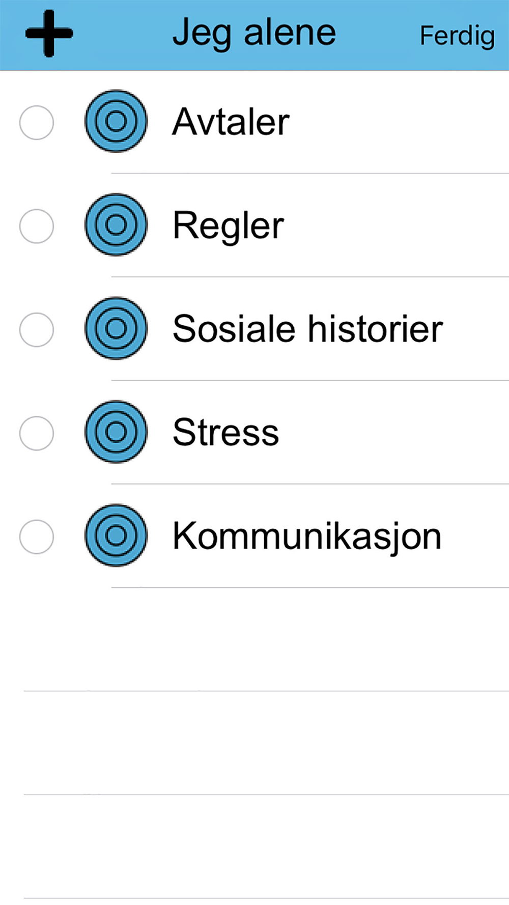The height and width of the screenshot is (905, 509).
Task: Tap the first empty row below Kommunikasjon
Action: (254, 639)
